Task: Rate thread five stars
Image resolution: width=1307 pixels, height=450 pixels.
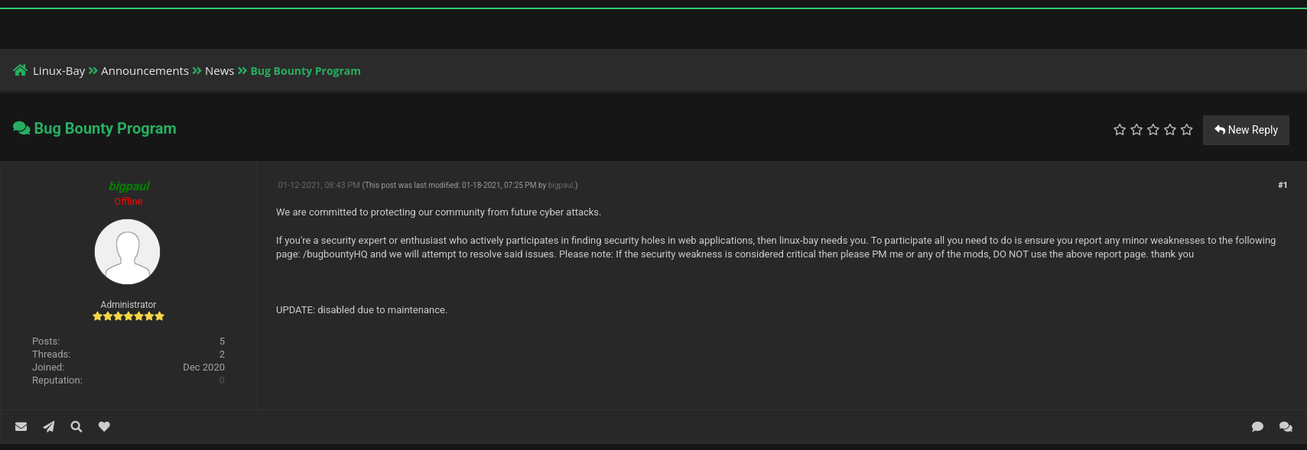Action: click(1187, 130)
